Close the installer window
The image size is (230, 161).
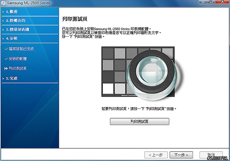[x=222, y=2]
